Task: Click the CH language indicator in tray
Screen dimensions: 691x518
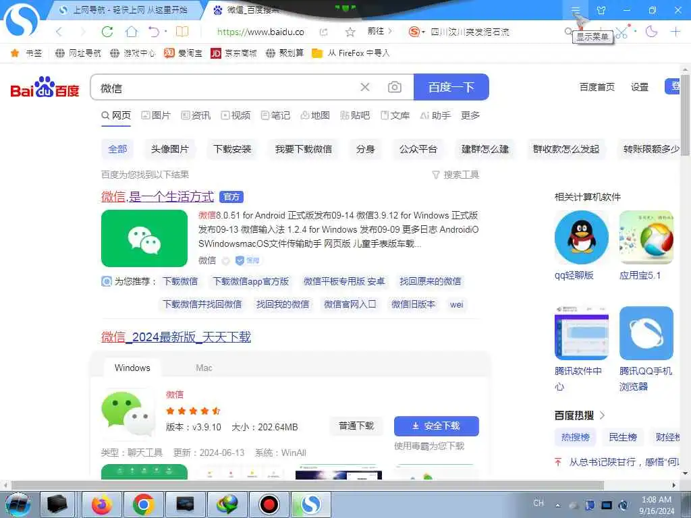Action: (538, 503)
